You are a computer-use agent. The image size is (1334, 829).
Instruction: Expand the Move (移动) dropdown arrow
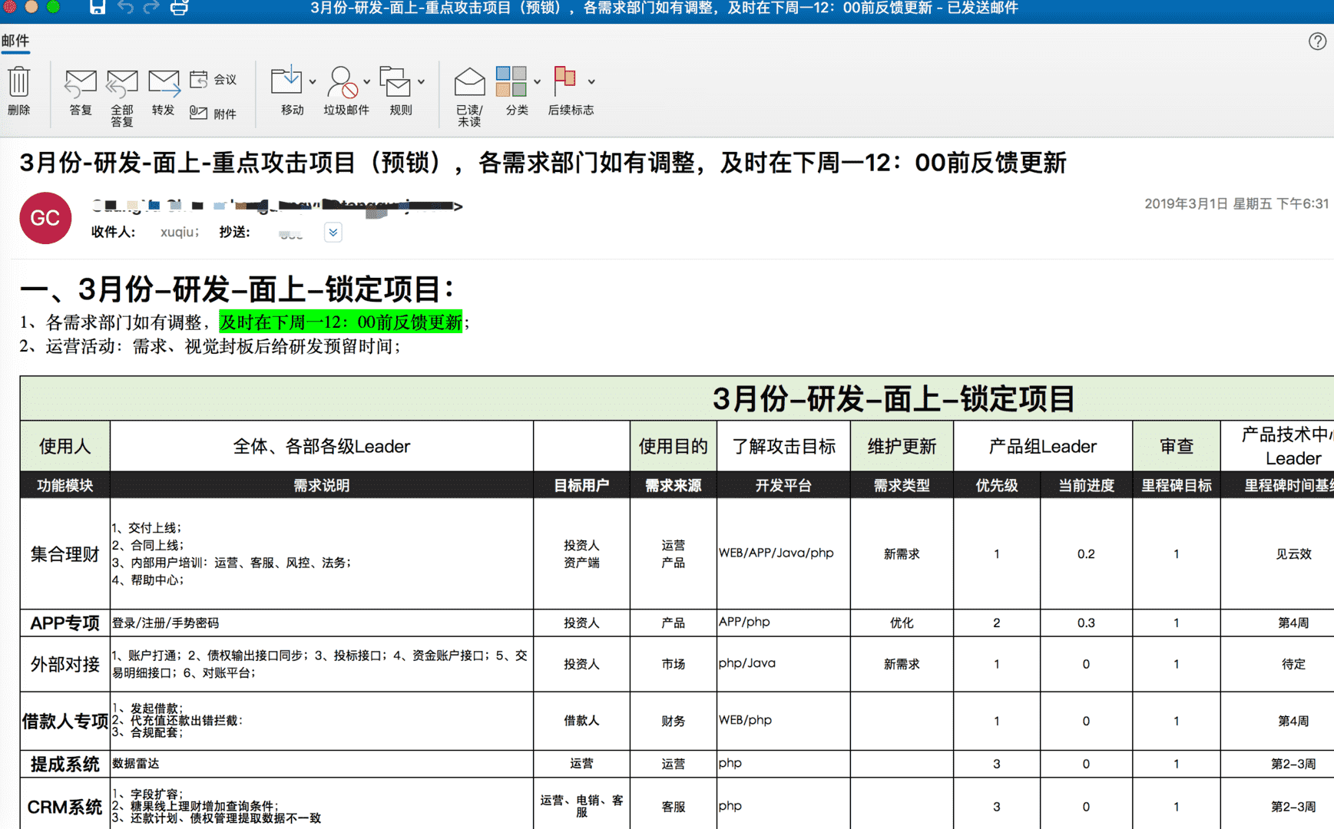coord(313,81)
